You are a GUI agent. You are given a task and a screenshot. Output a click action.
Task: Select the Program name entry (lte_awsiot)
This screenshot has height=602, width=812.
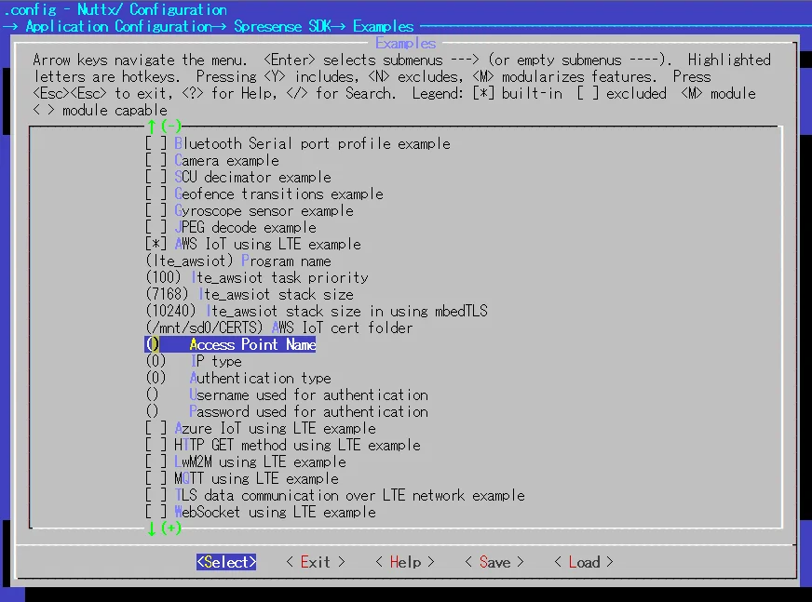pos(238,261)
